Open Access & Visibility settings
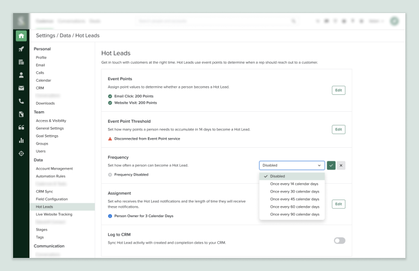 pyautogui.click(x=51, y=121)
